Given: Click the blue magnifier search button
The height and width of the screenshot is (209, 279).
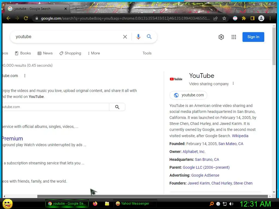Looking at the screenshot, I should (149, 37).
